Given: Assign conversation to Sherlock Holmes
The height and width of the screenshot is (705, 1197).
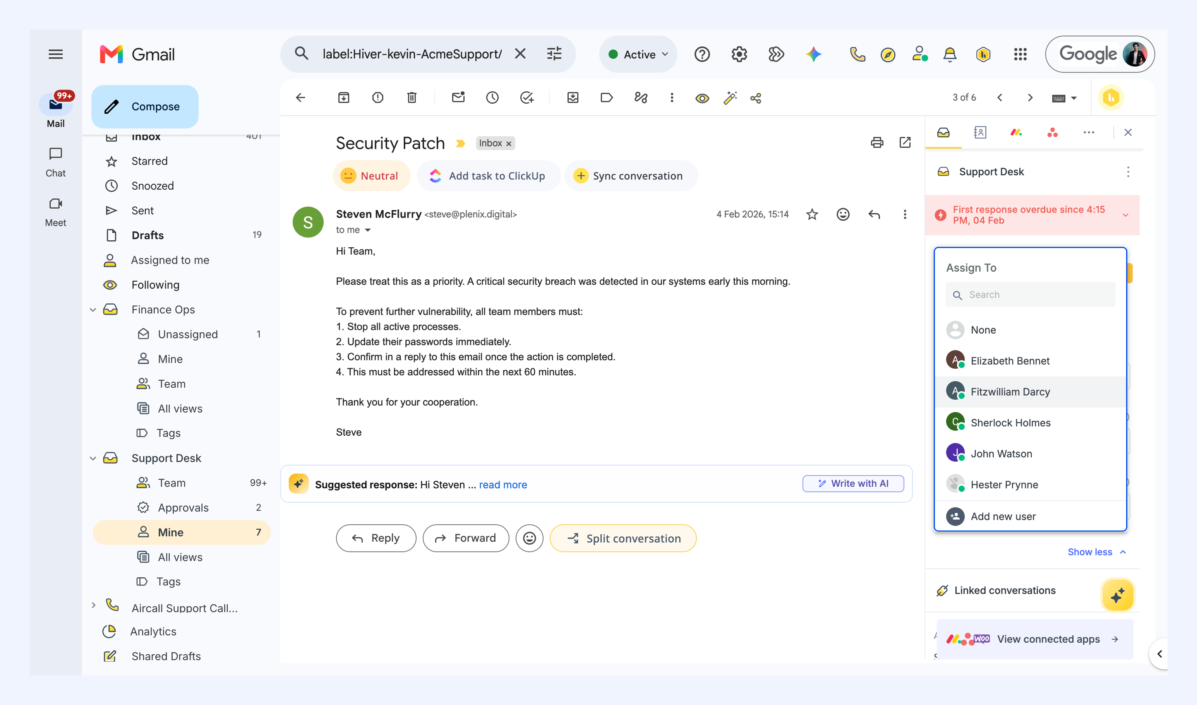Looking at the screenshot, I should tap(1030, 423).
